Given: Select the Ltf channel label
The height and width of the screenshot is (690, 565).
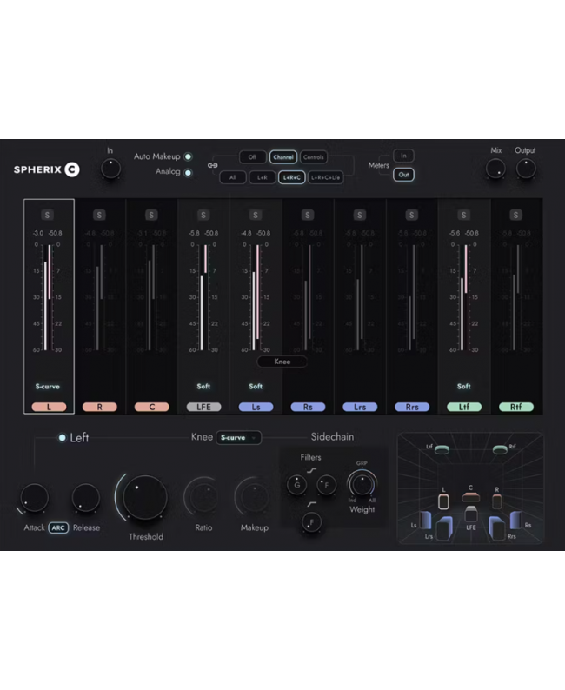Looking at the screenshot, I should click(464, 407).
